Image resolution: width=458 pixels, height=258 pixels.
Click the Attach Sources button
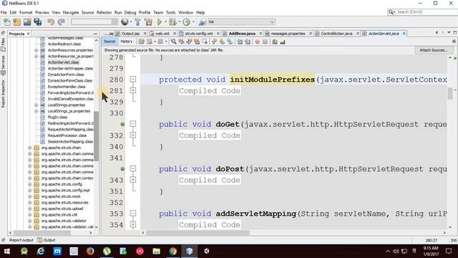(x=434, y=50)
